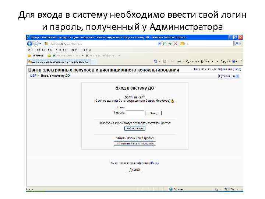Image resolution: width=265 pixels, height=199 pixels.
Task: Click the Compatibility View icon in address bar
Action: [x=164, y=43]
